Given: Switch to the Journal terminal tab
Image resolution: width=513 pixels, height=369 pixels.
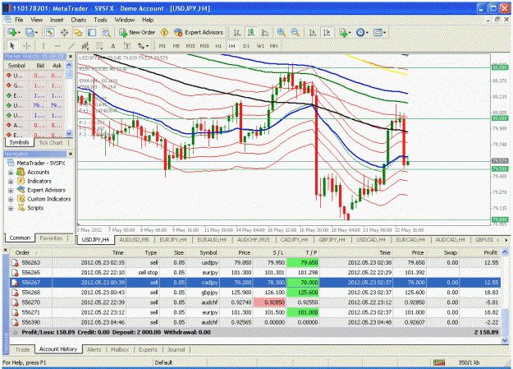Looking at the screenshot, I should click(176, 349).
